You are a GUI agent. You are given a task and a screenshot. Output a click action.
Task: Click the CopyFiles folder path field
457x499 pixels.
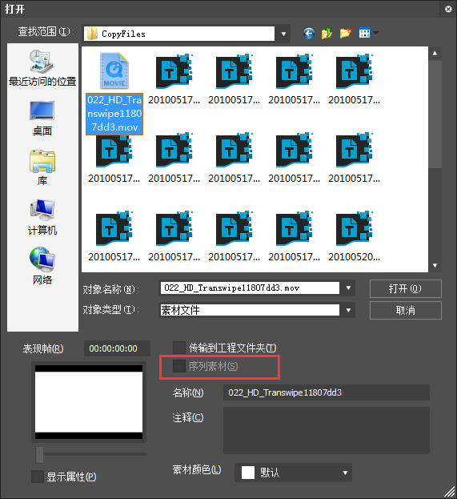tap(179, 34)
